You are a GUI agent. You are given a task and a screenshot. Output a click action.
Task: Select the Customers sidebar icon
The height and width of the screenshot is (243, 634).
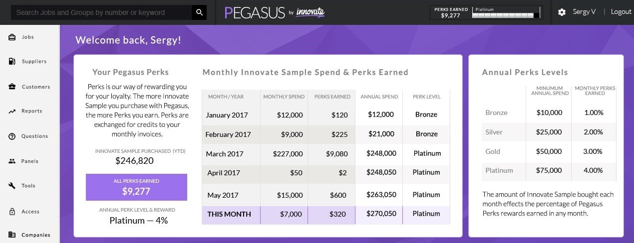click(x=12, y=87)
